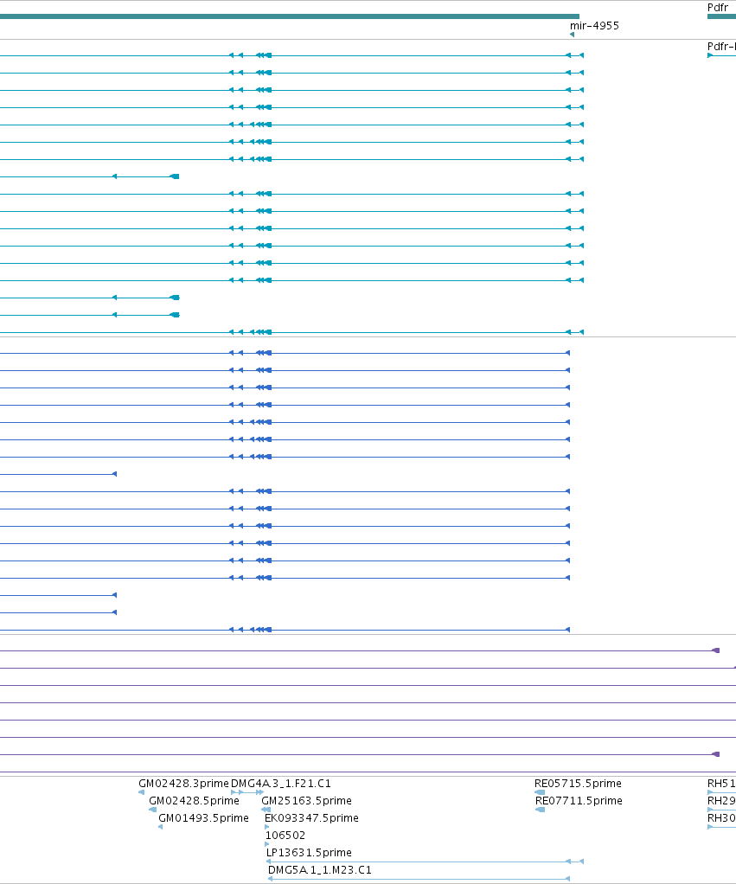Select the GM02428.3prime arrow glyph
Screen dimensions: 736x884
click(x=142, y=792)
